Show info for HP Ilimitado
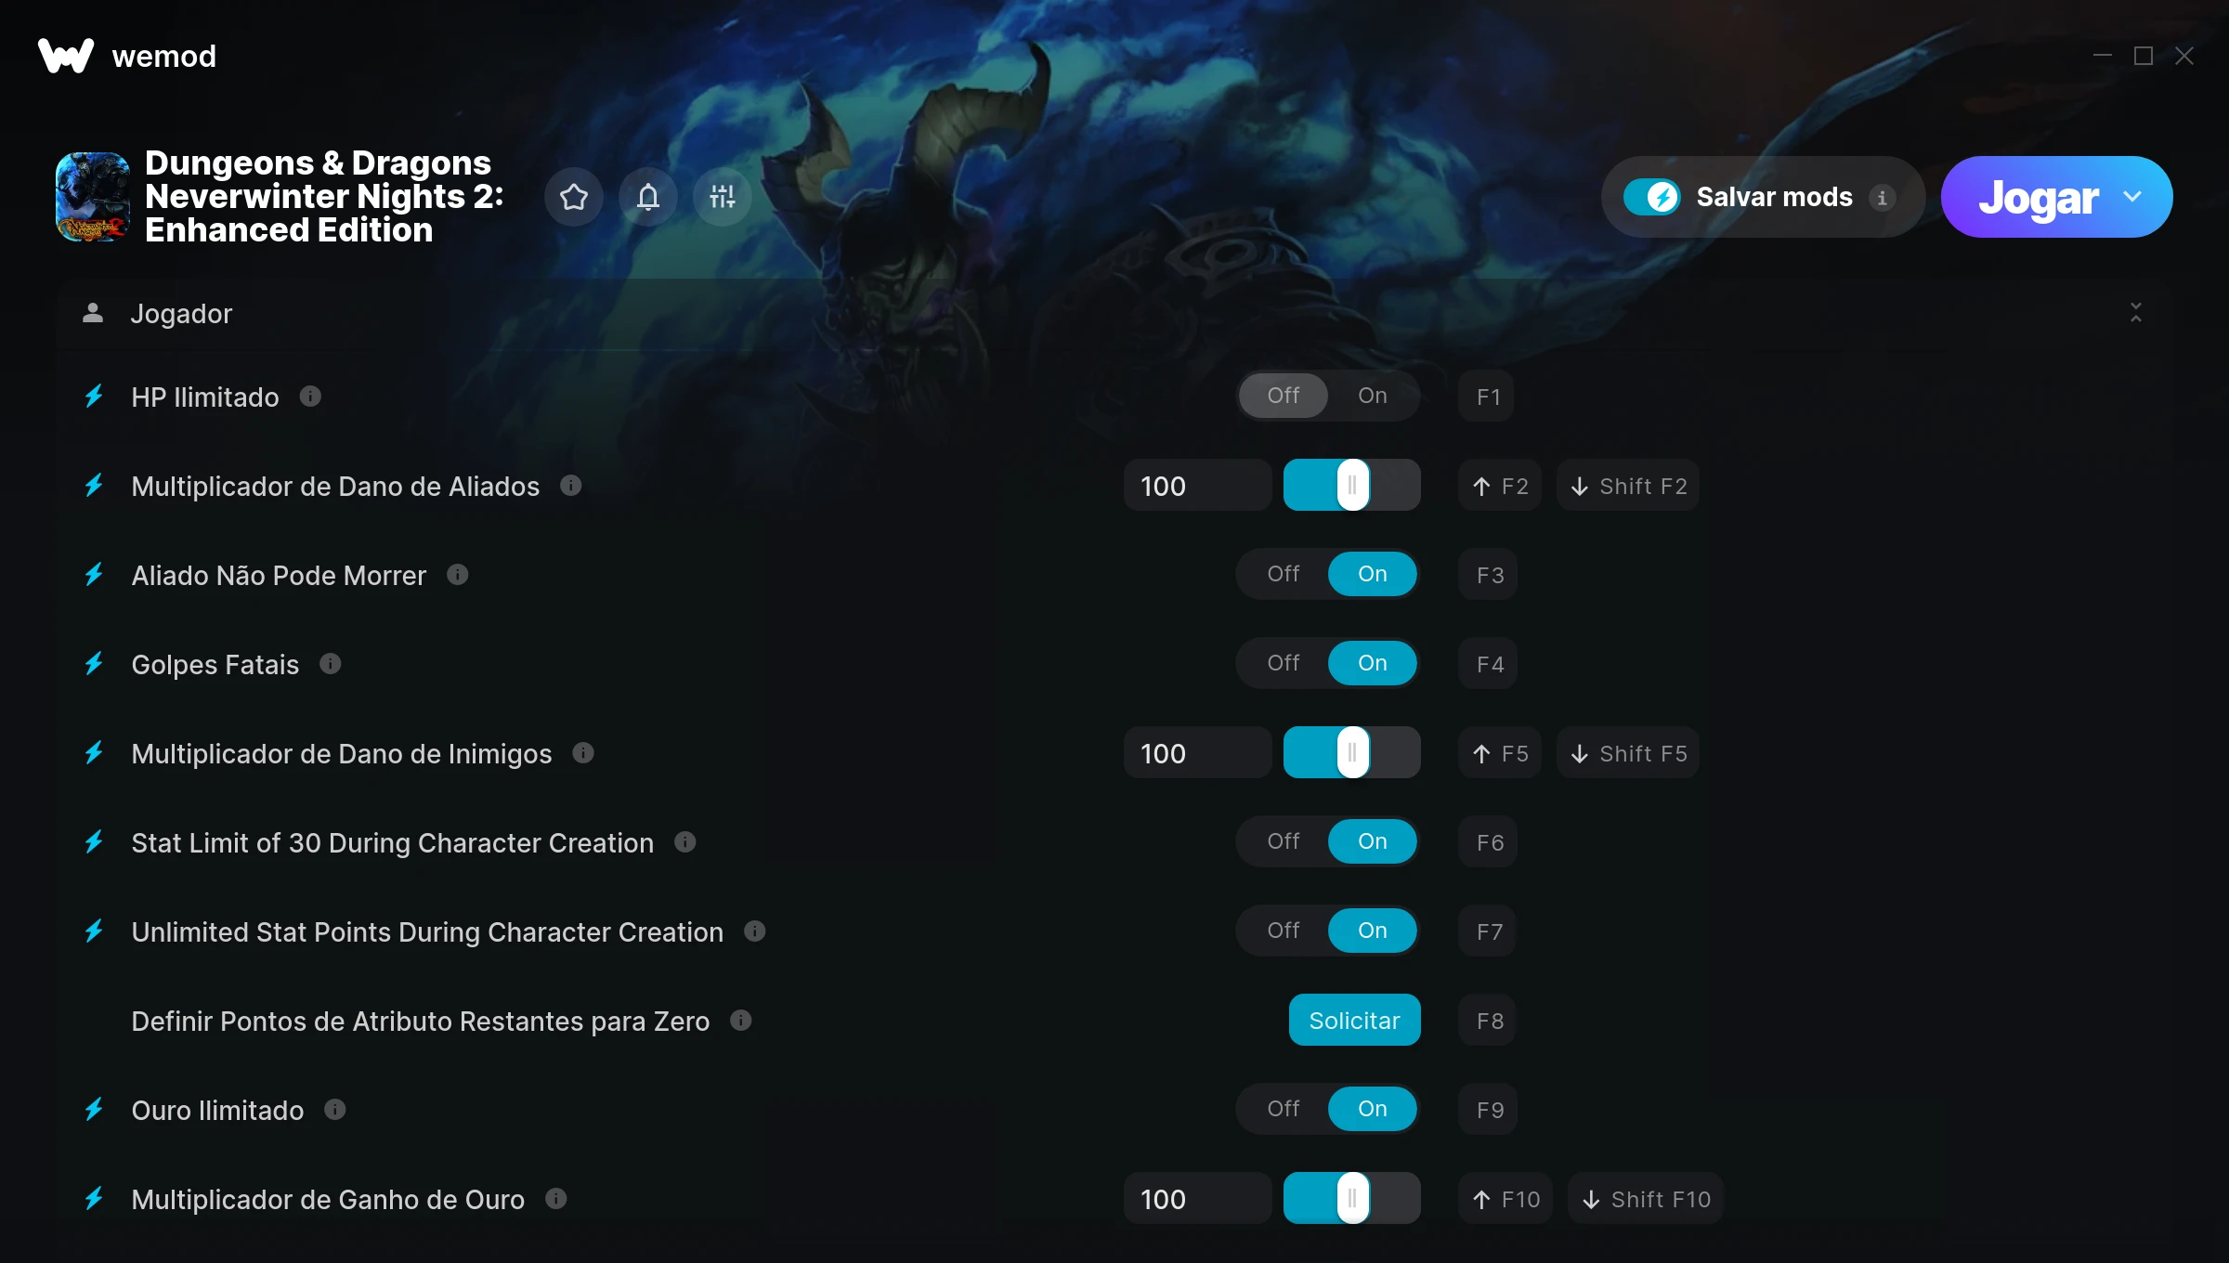 click(310, 397)
